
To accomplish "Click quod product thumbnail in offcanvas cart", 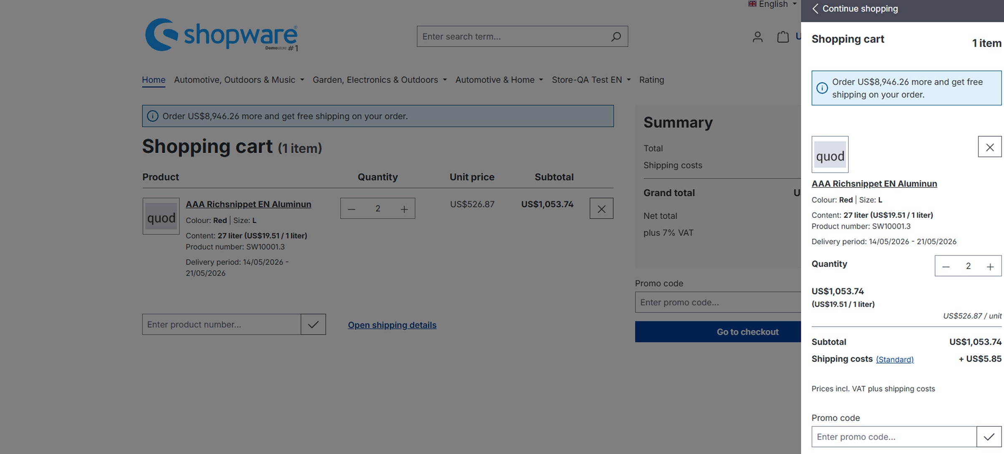I will tap(830, 155).
